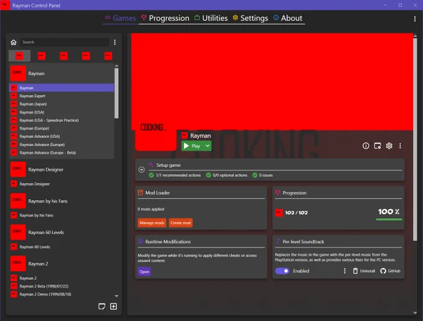Select the Rayman Designer game entry
The image size is (423, 321).
coord(62,184)
